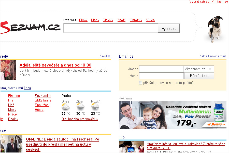Focus the main search text field

click(x=111, y=28)
